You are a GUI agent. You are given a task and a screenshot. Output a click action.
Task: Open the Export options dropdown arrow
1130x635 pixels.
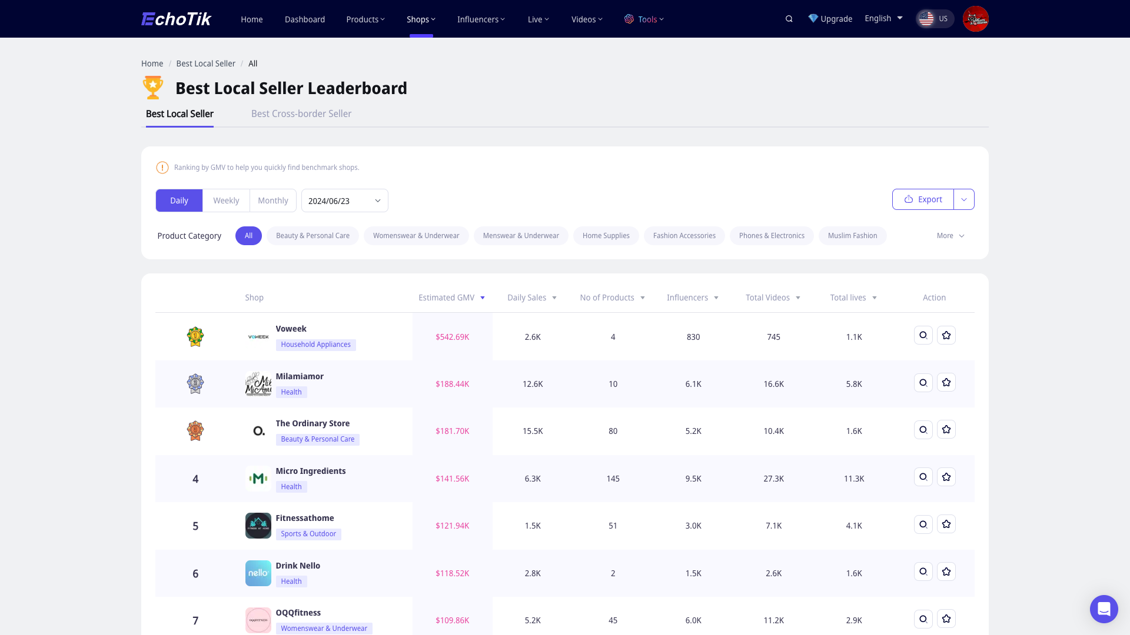pos(964,199)
